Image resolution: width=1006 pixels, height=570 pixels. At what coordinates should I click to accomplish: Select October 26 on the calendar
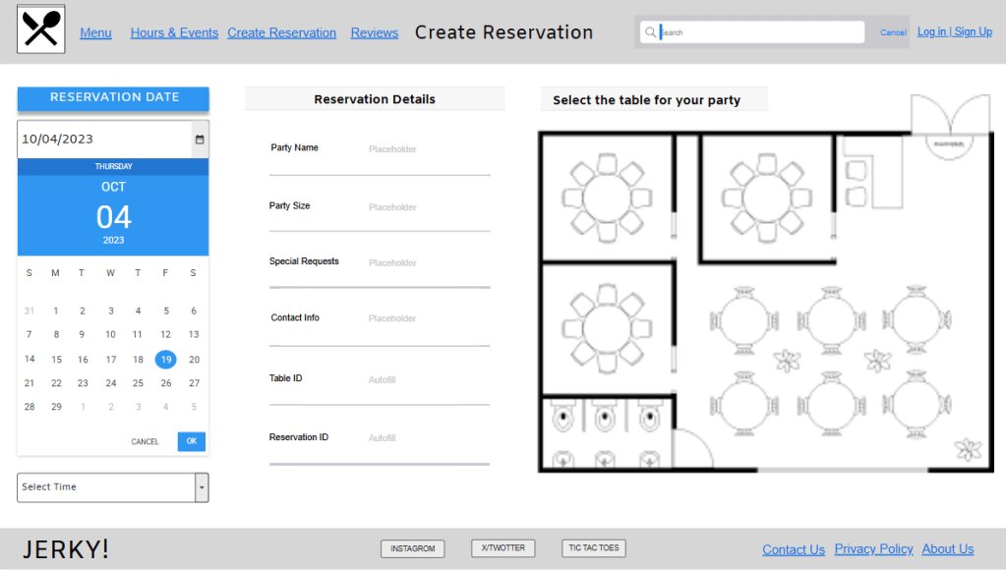coord(165,383)
